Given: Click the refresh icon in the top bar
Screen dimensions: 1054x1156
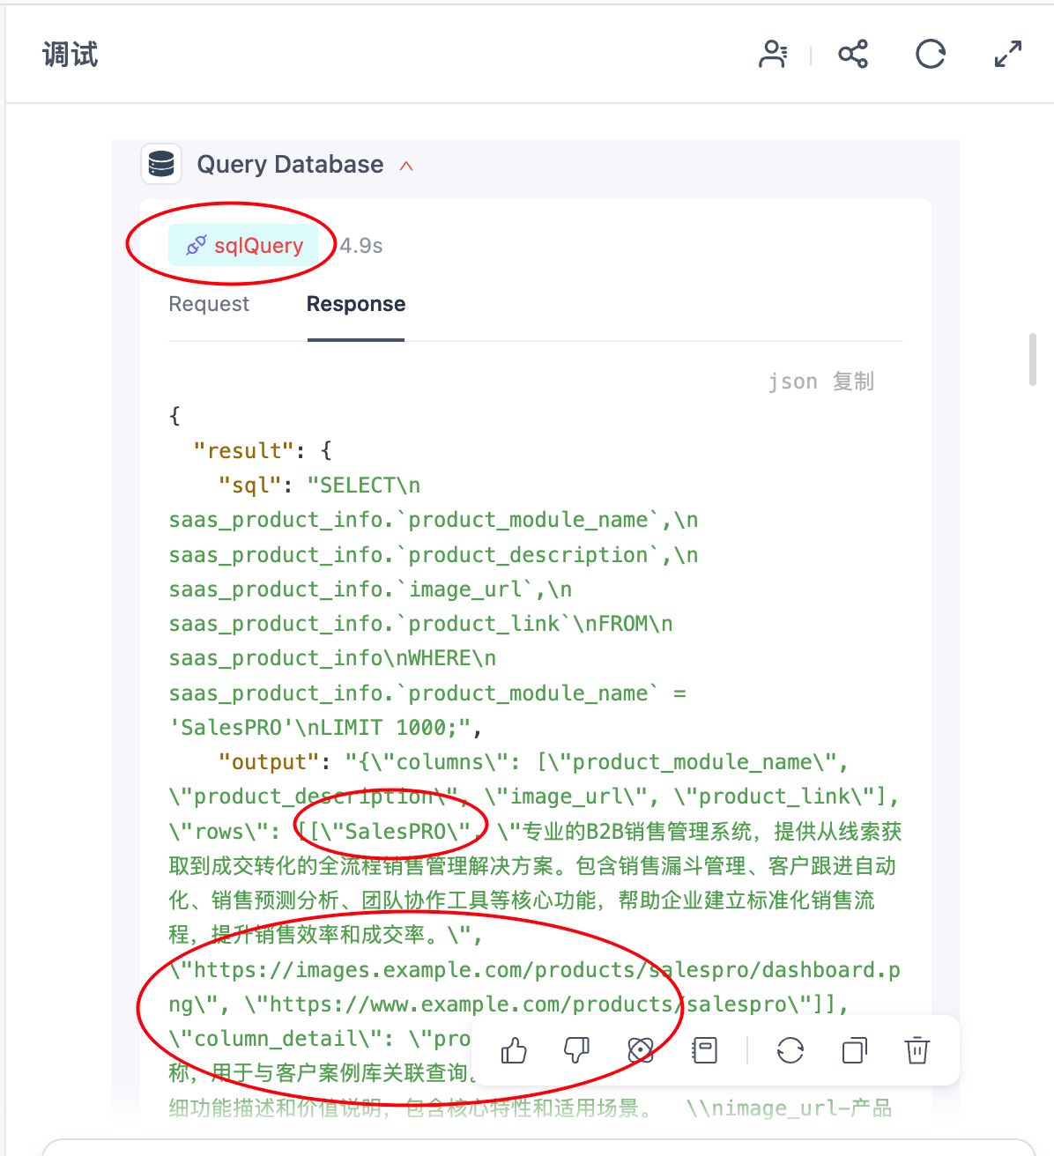Looking at the screenshot, I should (931, 55).
